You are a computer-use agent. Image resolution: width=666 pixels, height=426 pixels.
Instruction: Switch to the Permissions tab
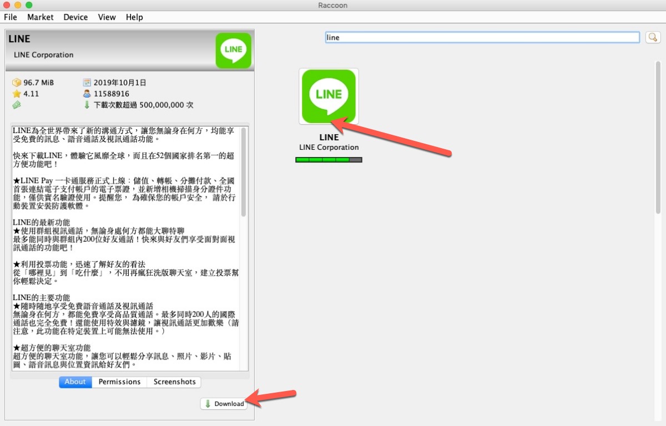click(119, 382)
